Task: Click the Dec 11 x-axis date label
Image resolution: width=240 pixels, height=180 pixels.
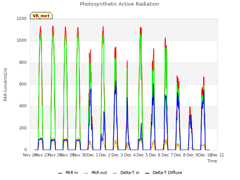Action: click(x=218, y=155)
